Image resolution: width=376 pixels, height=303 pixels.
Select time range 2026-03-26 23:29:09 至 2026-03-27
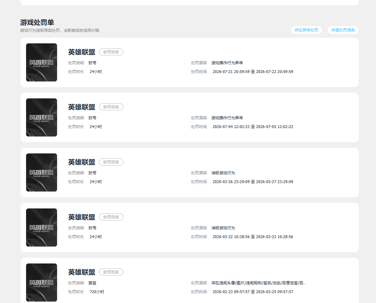tap(253, 182)
